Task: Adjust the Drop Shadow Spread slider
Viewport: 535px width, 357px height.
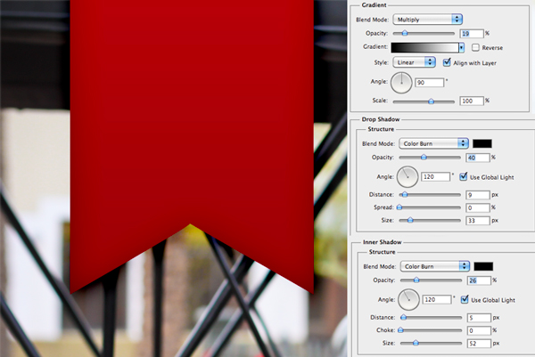Action: 399,207
